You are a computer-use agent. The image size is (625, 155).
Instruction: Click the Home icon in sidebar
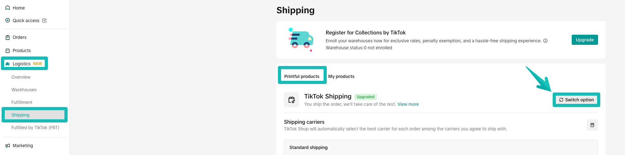point(8,8)
